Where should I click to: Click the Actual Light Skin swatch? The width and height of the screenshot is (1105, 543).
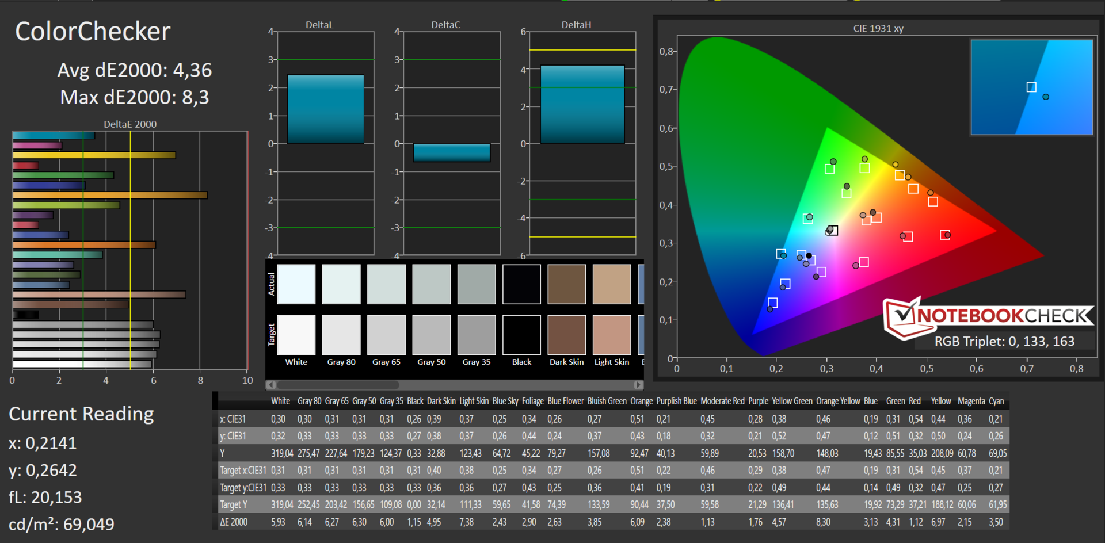pos(611,284)
